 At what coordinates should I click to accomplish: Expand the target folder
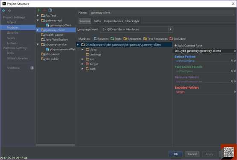[83, 64]
